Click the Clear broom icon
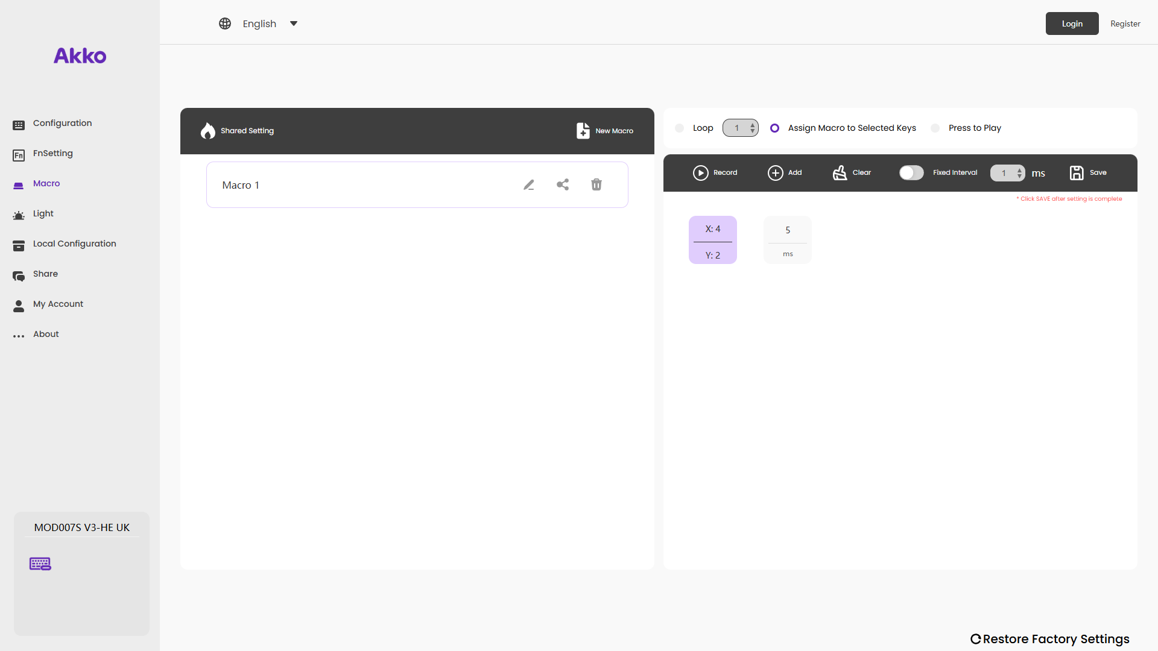The height and width of the screenshot is (651, 1158). click(840, 173)
